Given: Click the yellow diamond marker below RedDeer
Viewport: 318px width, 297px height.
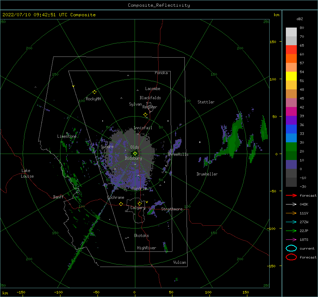Looking at the screenshot, I should (145, 115).
